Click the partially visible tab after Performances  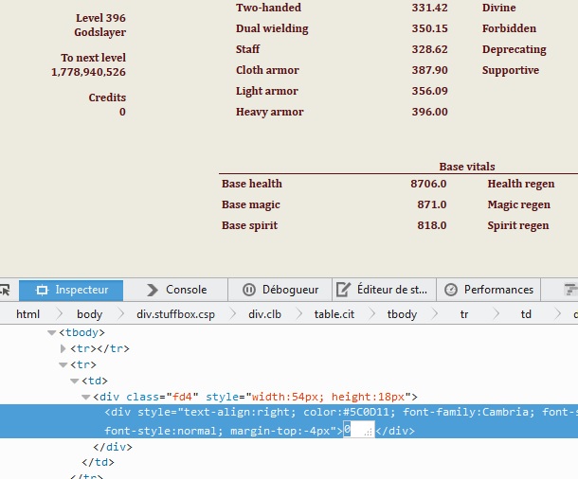click(560, 290)
